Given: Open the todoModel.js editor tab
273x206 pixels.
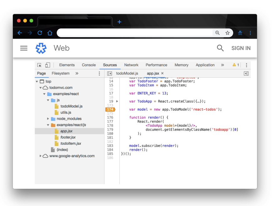Looking at the screenshot, I should [127, 73].
